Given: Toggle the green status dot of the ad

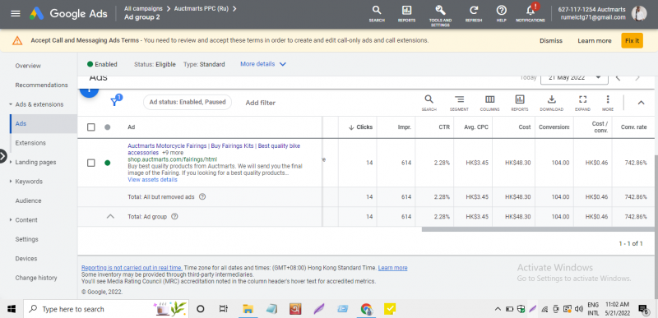Looking at the screenshot, I should click(108, 163).
